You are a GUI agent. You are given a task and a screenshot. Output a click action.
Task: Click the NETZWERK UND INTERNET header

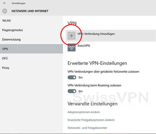(30, 11)
